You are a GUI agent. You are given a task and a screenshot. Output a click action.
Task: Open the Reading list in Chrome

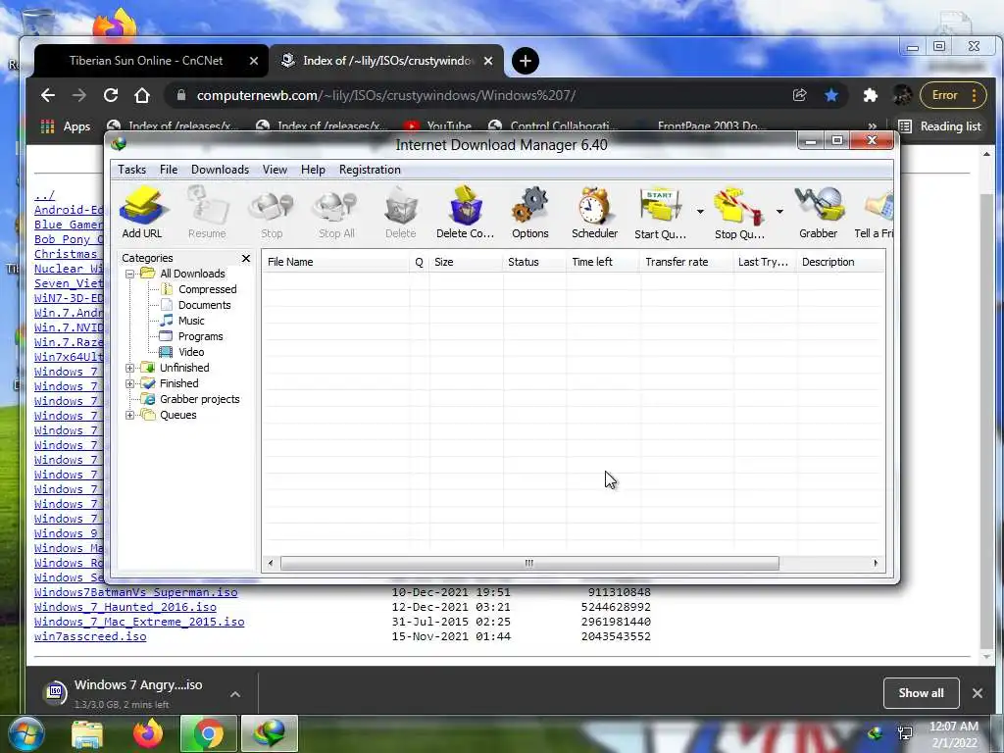pyautogui.click(x=939, y=126)
